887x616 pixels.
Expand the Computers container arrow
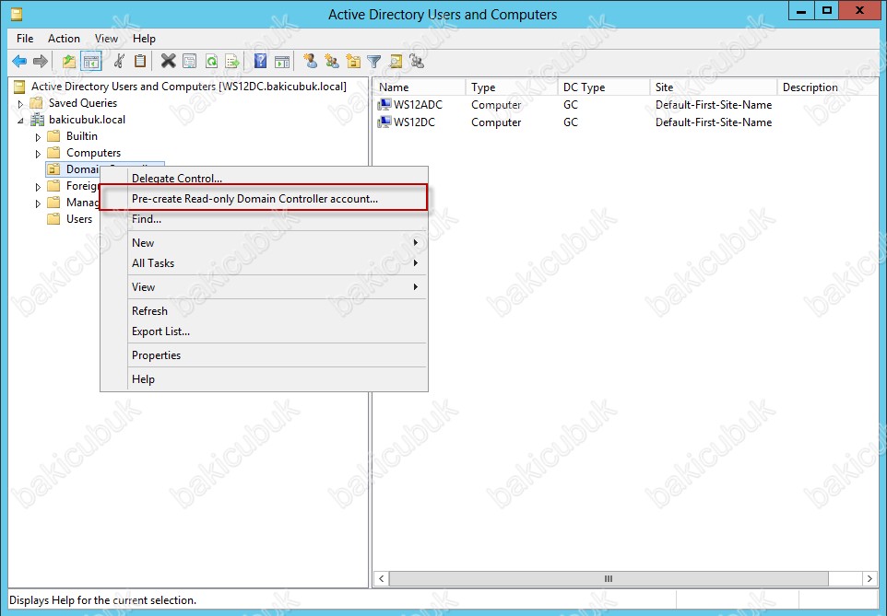click(x=38, y=154)
